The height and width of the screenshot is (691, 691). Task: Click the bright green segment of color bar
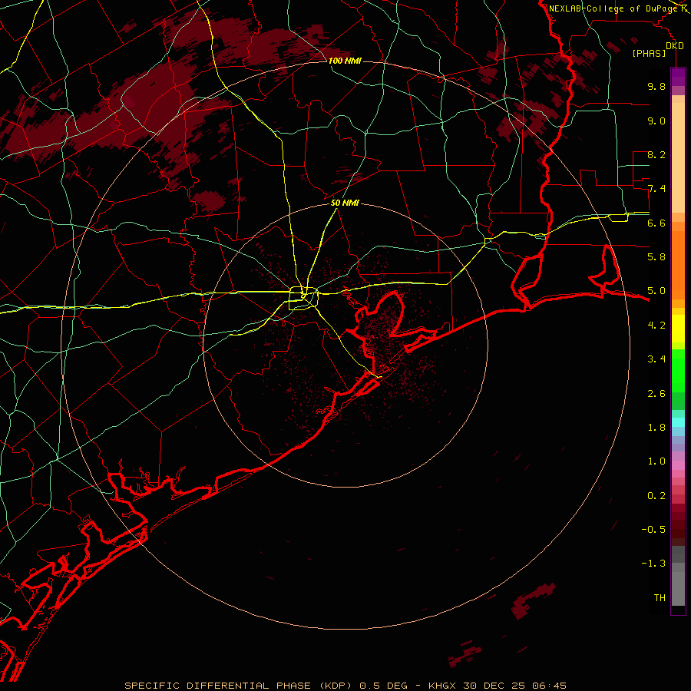pos(678,370)
